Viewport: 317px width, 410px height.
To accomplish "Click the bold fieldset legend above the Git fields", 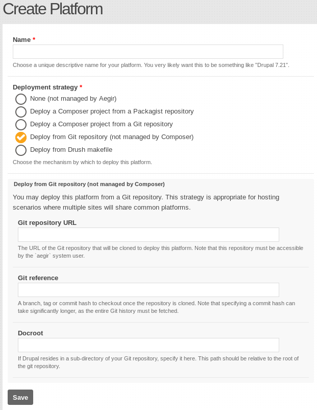I will click(89, 184).
